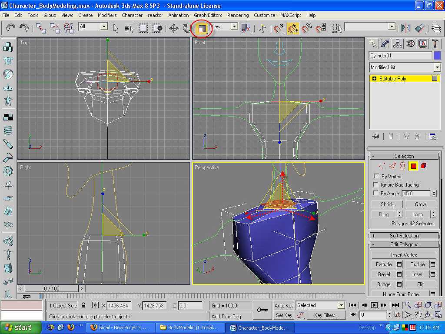Activate the Bind to Space Warp tool
This screenshot has width=445, height=334.
coord(69,28)
